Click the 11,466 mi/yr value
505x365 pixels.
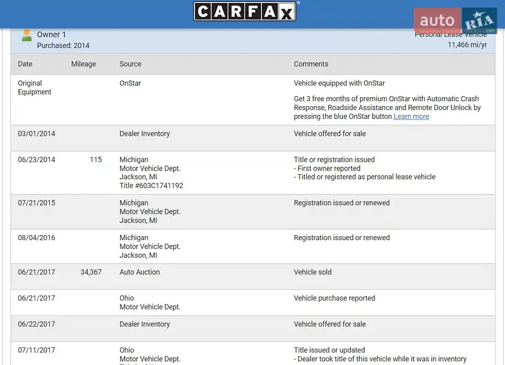[x=467, y=45]
